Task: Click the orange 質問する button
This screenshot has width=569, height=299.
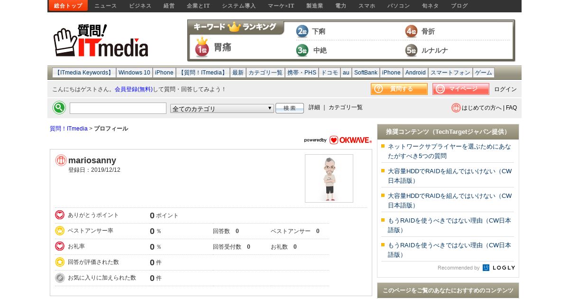Action: pyautogui.click(x=399, y=89)
